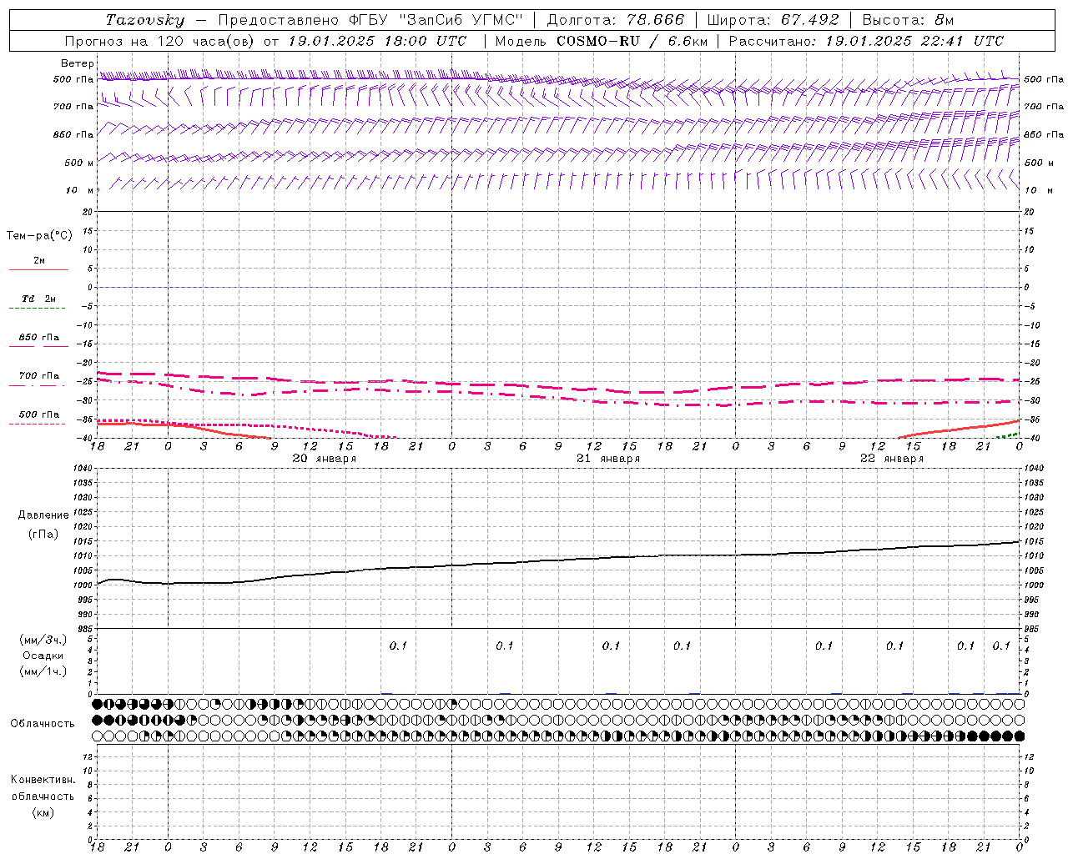This screenshot has height=854, width=1068.
Task: Click the '2м' temperature legend entry
Action: [39, 260]
